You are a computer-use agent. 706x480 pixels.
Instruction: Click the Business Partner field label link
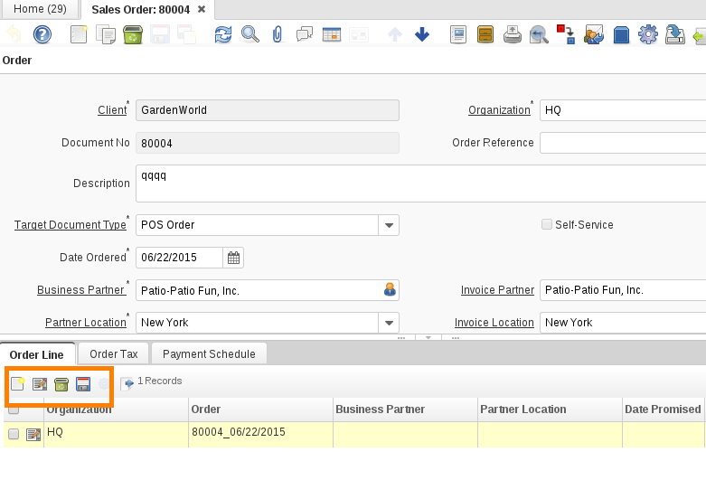pos(80,290)
